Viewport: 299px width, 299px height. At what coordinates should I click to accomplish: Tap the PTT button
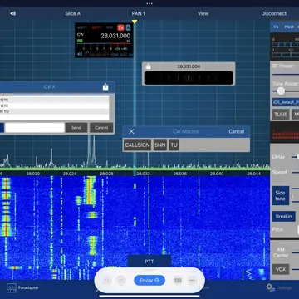click(149, 262)
